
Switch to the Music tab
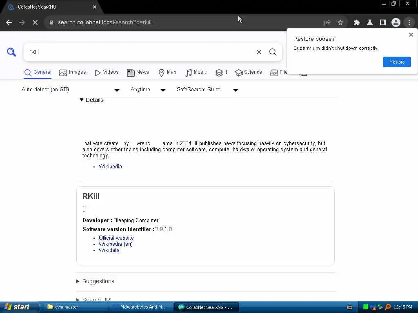click(x=196, y=73)
